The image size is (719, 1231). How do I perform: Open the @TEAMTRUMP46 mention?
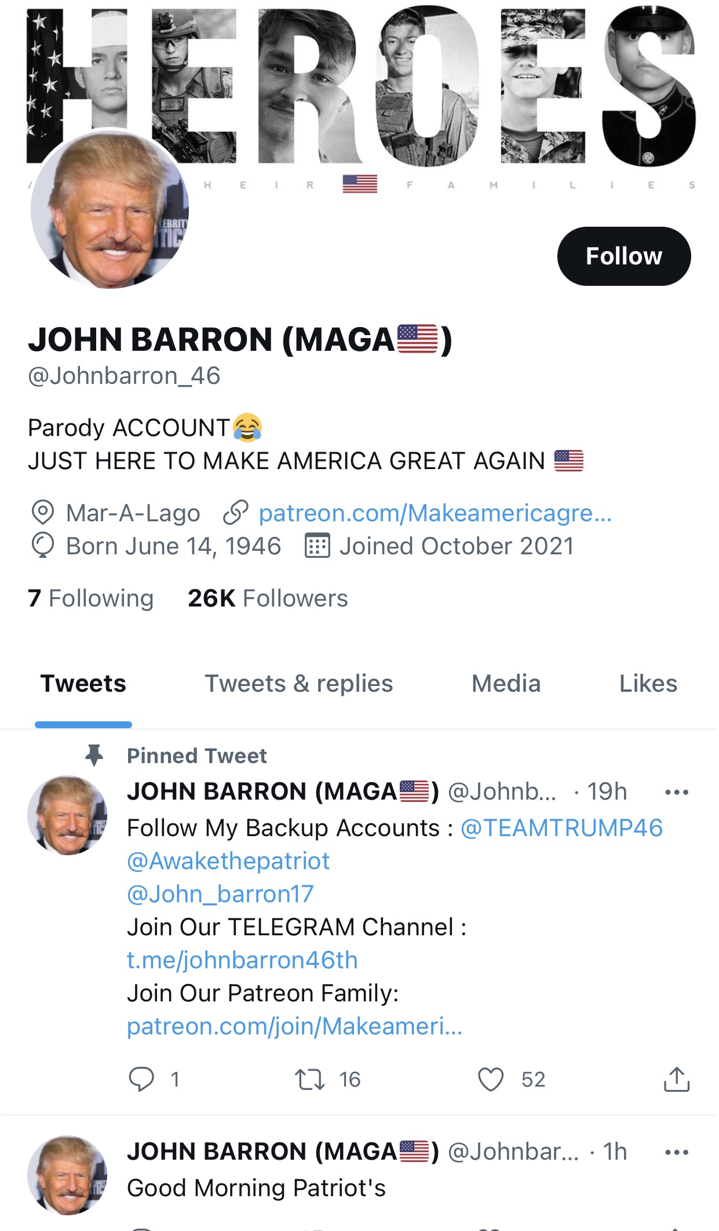point(561,827)
